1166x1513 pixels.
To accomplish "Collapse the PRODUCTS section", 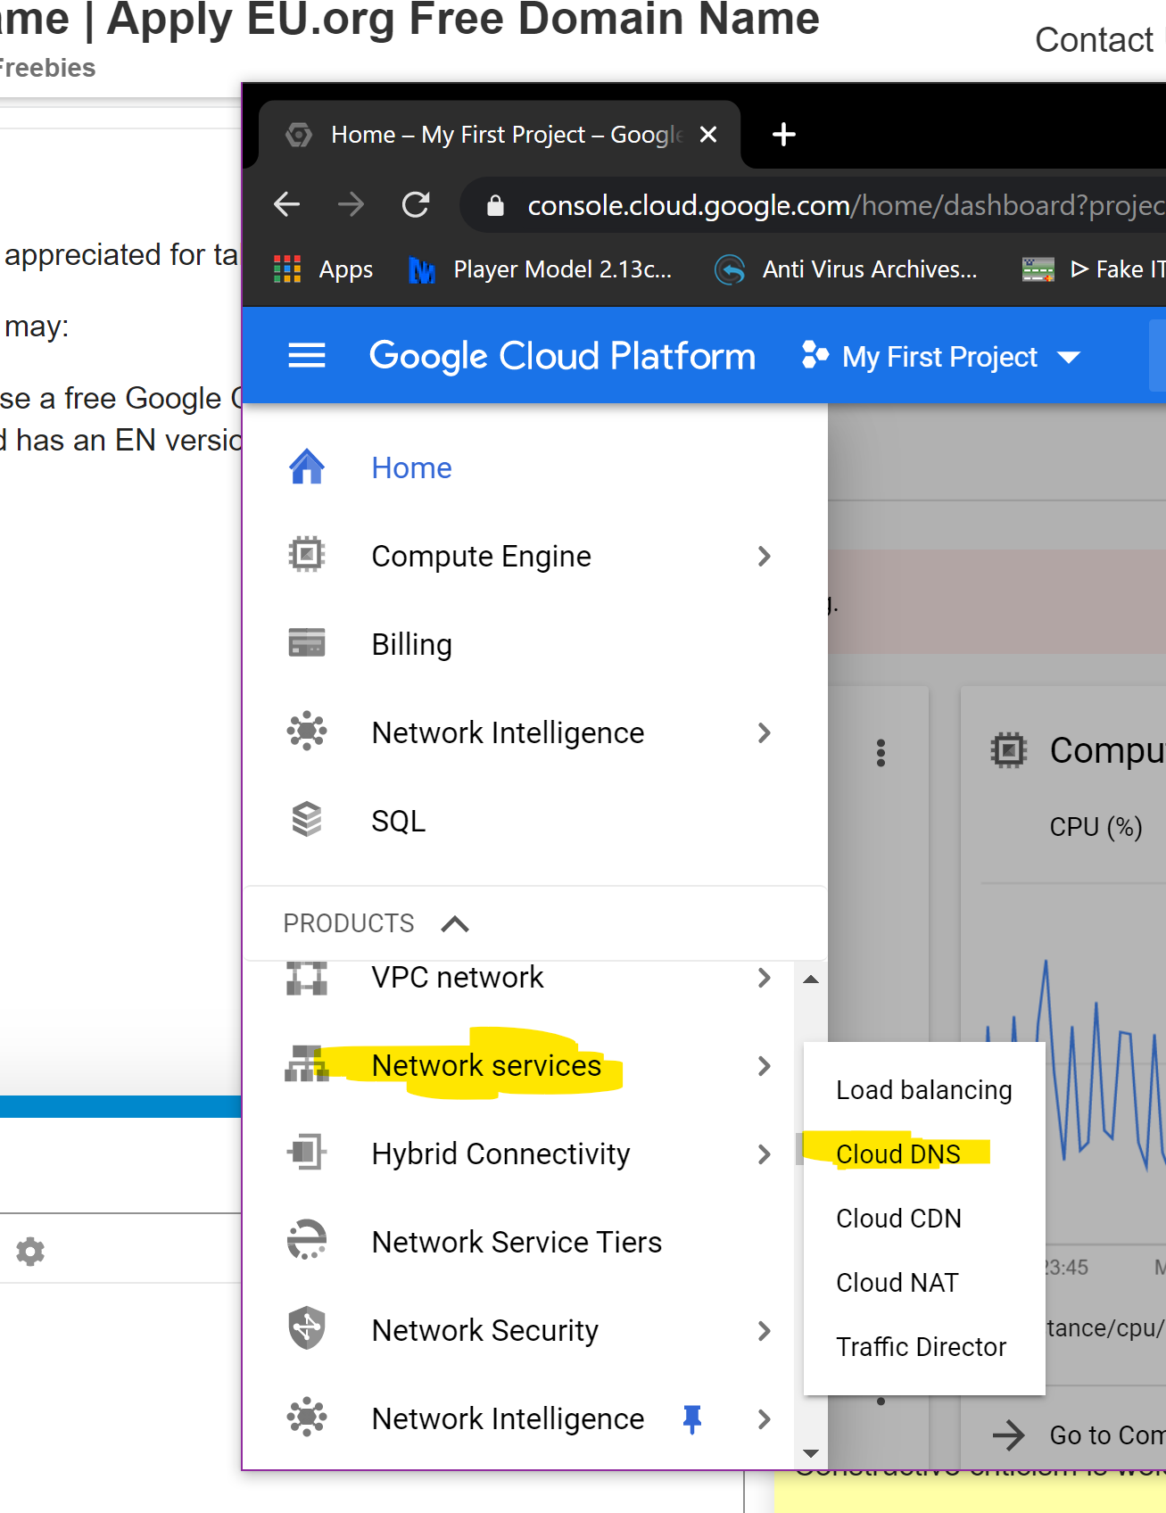I will 454,923.
